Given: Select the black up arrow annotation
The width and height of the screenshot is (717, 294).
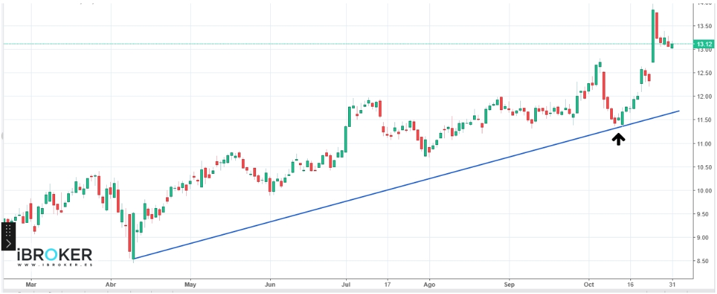Looking at the screenshot, I should (618, 138).
